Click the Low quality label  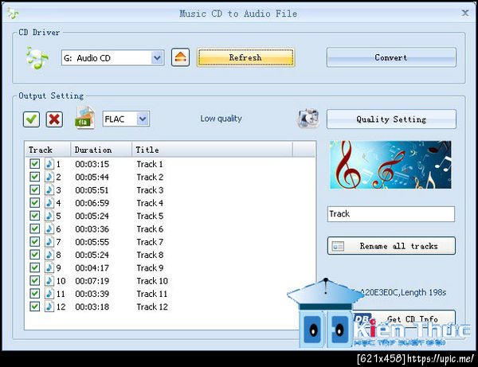coord(221,119)
